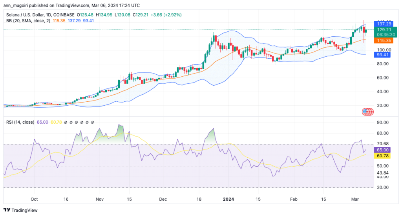This screenshot has height=216, width=402.
Task: Click the purple 65.00 value in RSI legend
Action: click(42, 122)
